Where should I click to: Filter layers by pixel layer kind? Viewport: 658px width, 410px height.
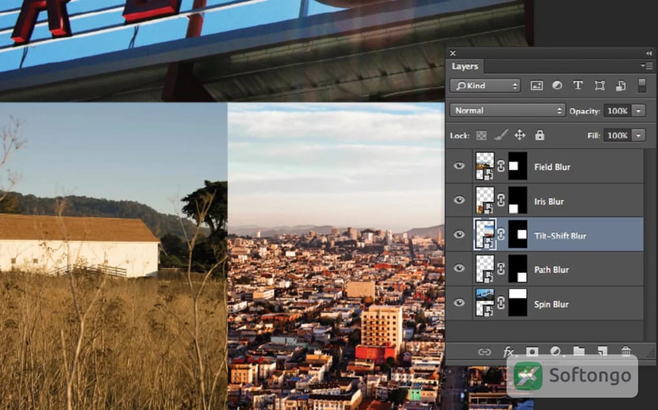coord(536,85)
